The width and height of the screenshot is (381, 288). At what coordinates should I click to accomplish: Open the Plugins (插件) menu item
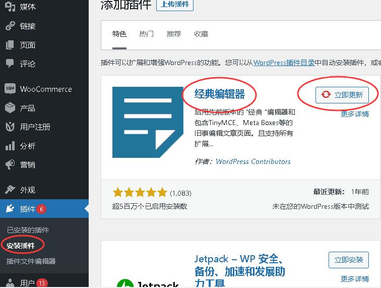[28, 209]
